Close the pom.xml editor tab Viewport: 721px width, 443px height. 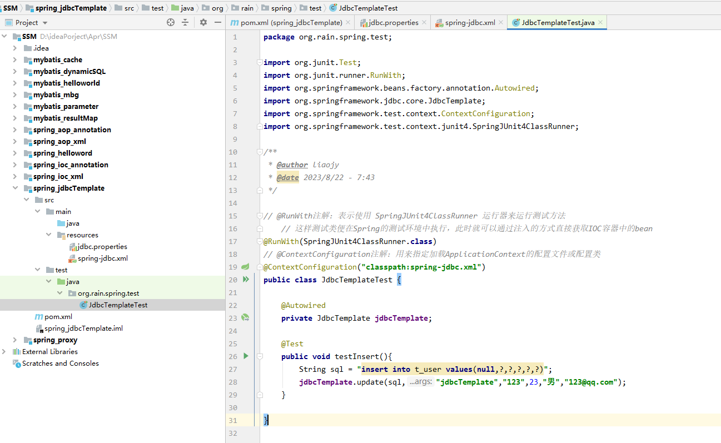click(348, 23)
